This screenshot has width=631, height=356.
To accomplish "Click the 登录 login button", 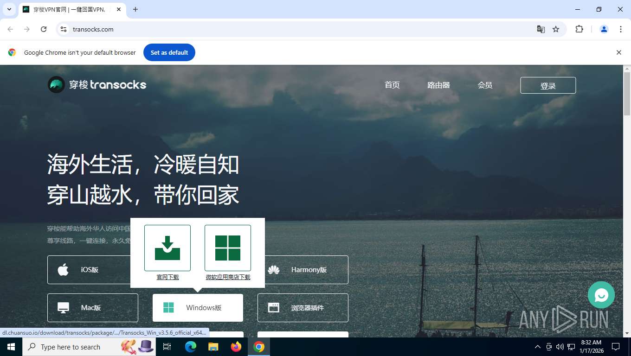I will point(548,85).
